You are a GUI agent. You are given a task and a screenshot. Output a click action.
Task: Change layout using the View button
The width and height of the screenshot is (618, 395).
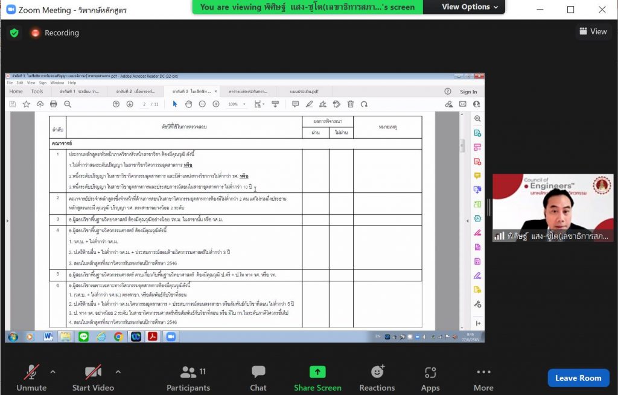(593, 31)
